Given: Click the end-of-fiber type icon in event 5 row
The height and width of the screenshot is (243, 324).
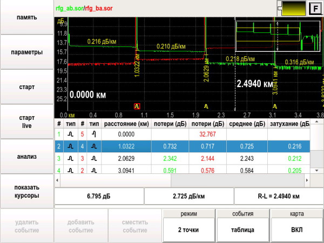Looking at the screenshot, I should 93,134.
